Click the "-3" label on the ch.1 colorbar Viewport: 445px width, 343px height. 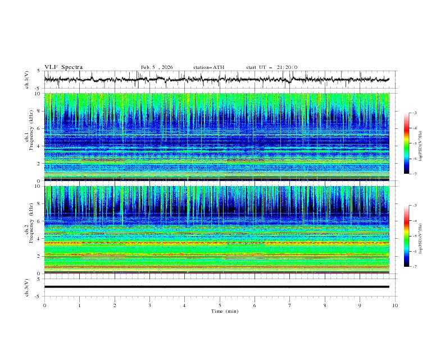(x=415, y=113)
